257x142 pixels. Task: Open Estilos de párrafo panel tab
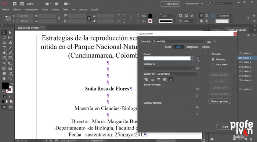click(237, 30)
